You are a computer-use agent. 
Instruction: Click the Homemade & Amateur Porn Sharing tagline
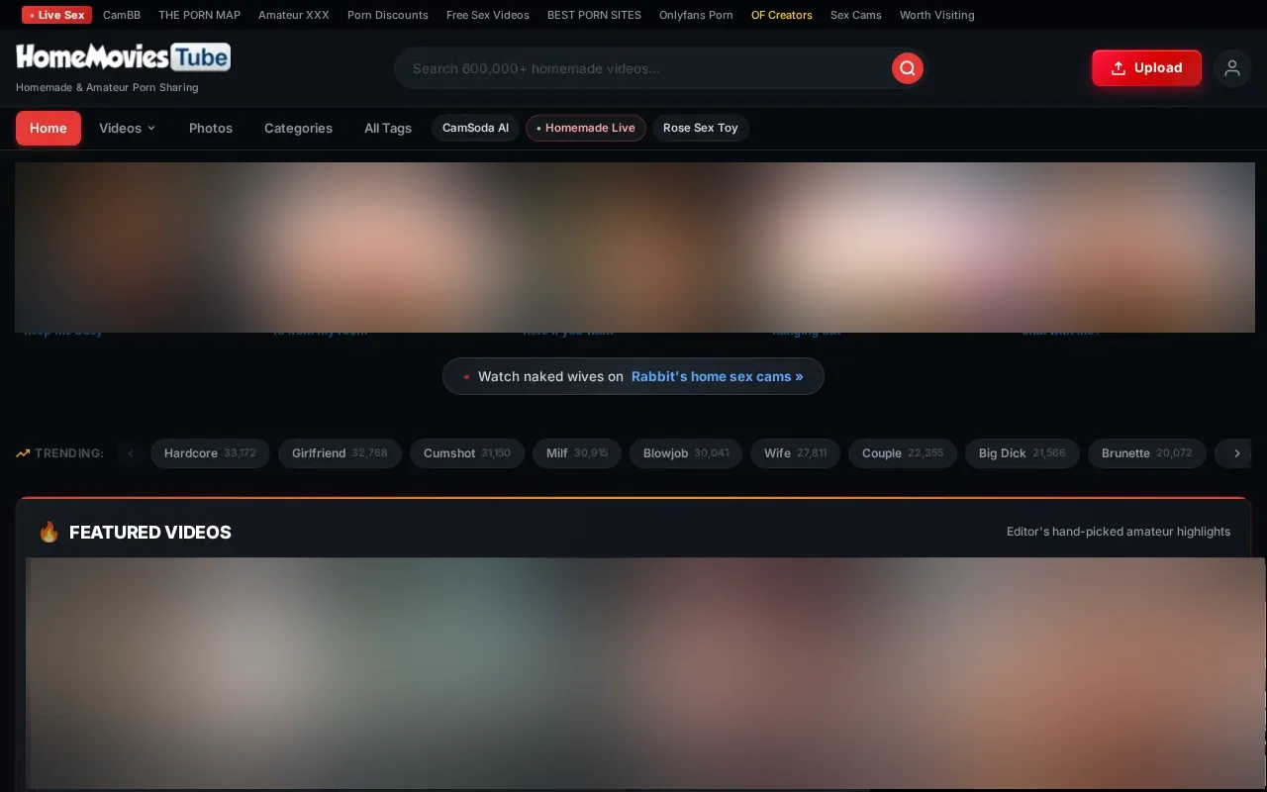point(107,87)
